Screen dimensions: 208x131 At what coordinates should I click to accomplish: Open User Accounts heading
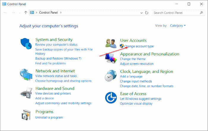(x=133, y=40)
